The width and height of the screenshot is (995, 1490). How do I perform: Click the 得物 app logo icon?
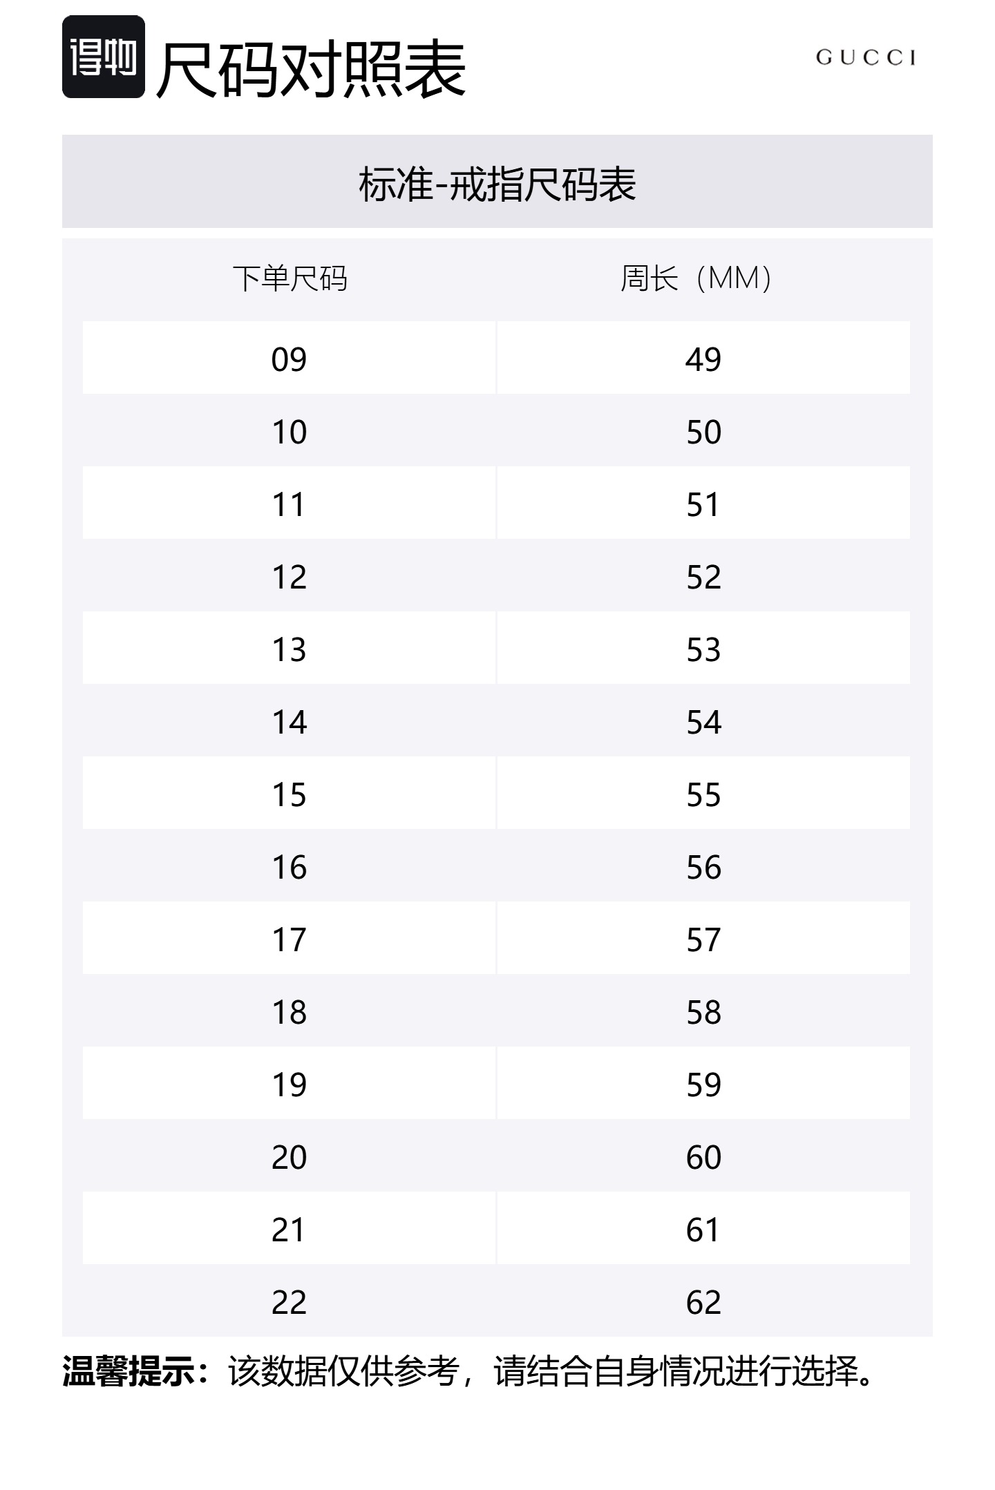click(x=104, y=57)
